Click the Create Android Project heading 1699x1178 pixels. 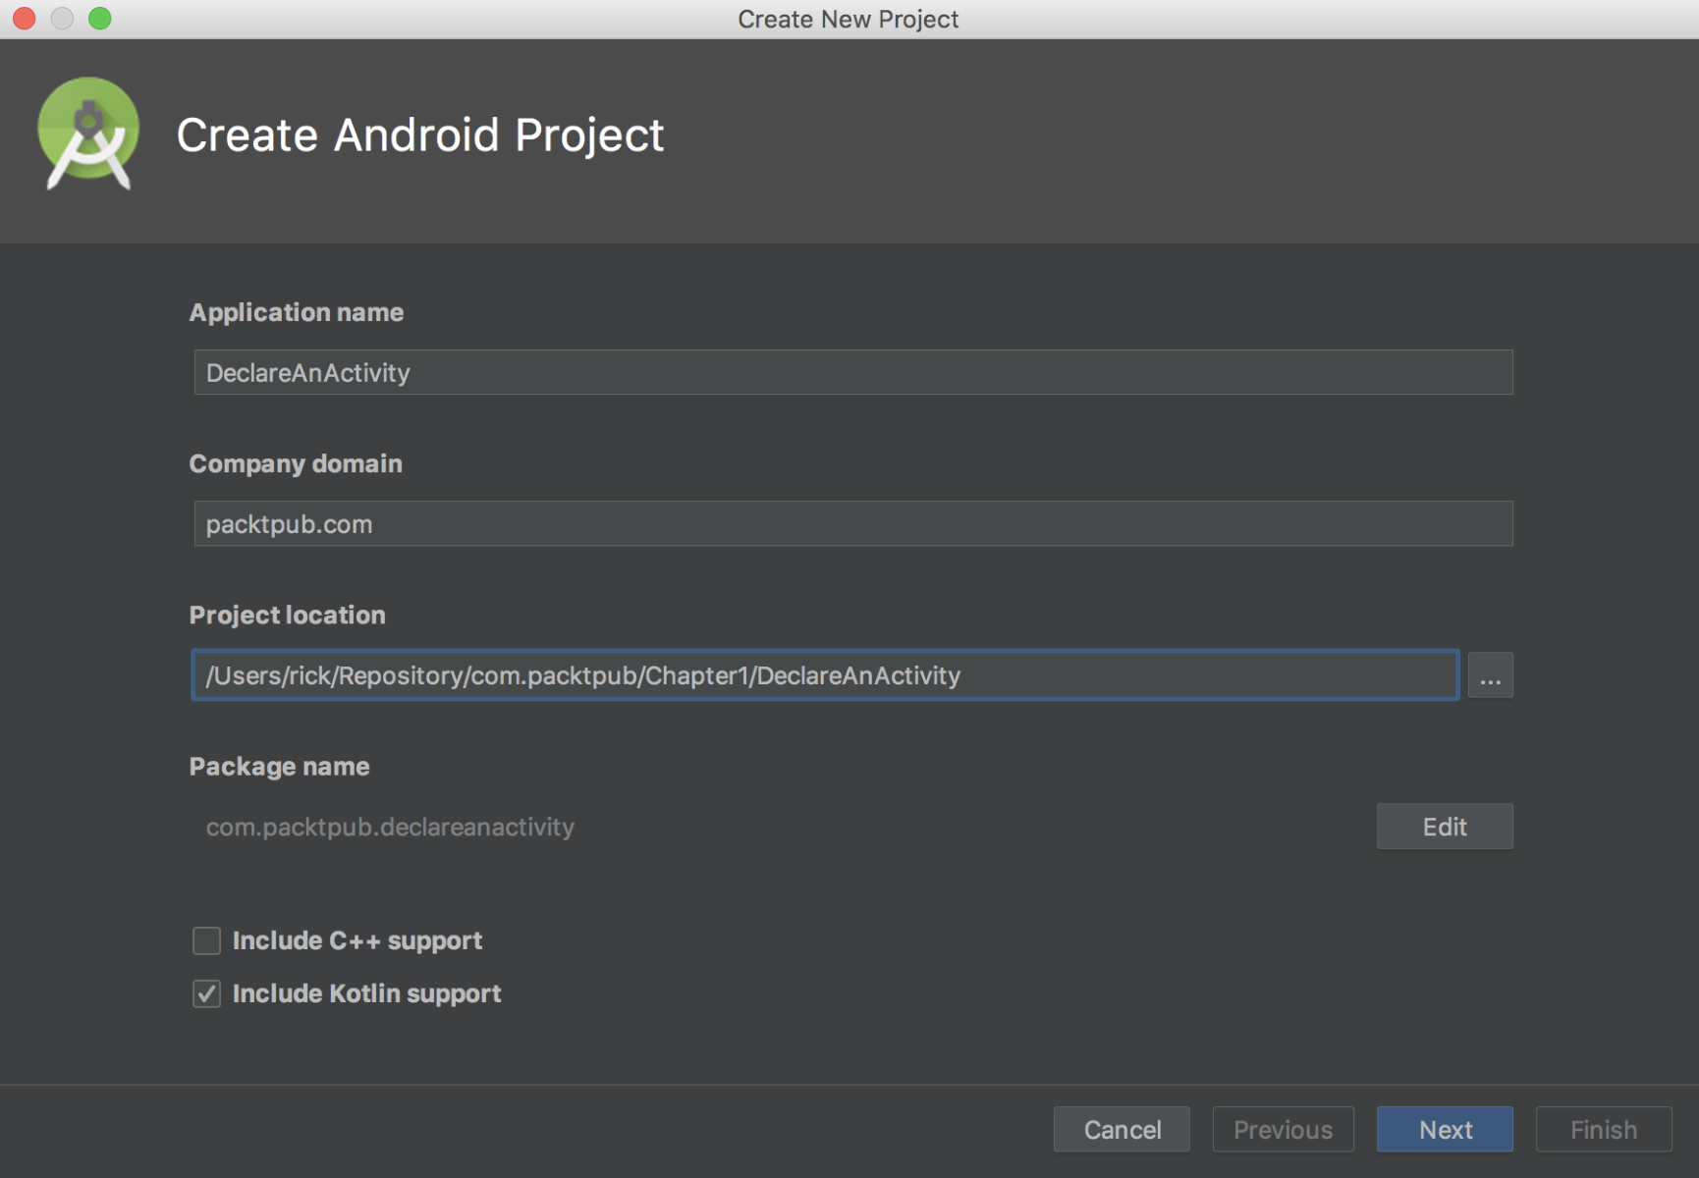point(420,135)
